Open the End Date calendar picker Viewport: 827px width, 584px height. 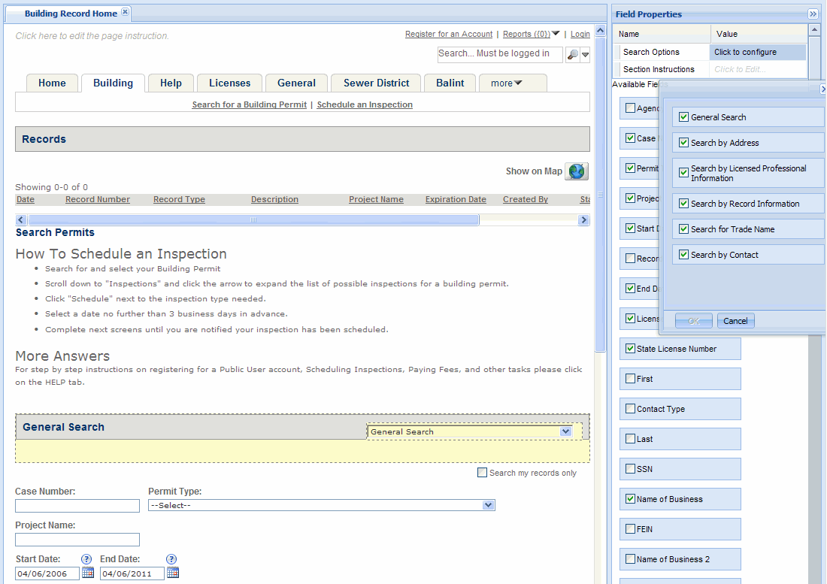(173, 573)
